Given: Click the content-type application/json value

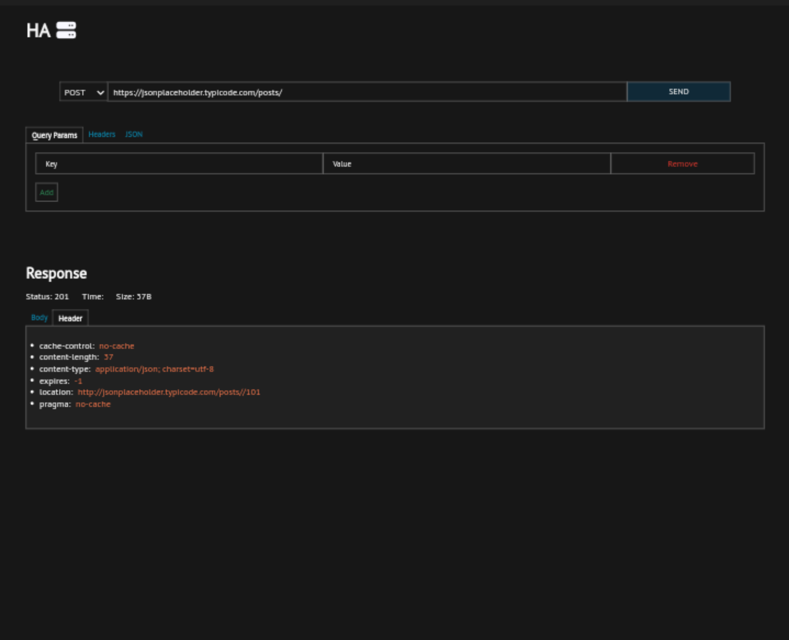Looking at the screenshot, I should click(x=154, y=369).
